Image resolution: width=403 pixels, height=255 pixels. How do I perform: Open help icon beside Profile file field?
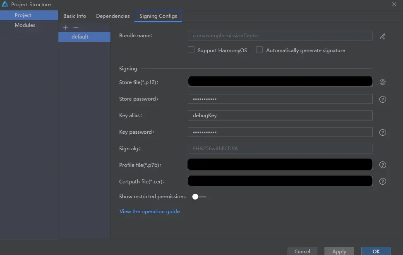383,165
